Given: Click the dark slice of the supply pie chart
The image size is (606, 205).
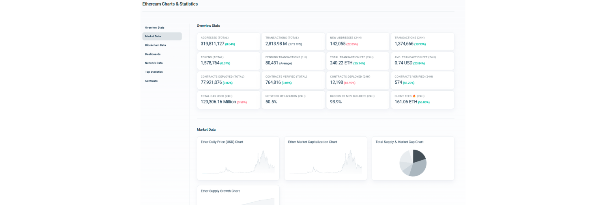Looking at the screenshot, I should tap(419, 156).
